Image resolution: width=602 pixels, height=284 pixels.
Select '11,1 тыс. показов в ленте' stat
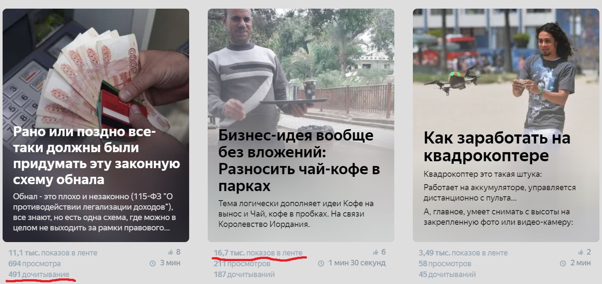pos(53,252)
